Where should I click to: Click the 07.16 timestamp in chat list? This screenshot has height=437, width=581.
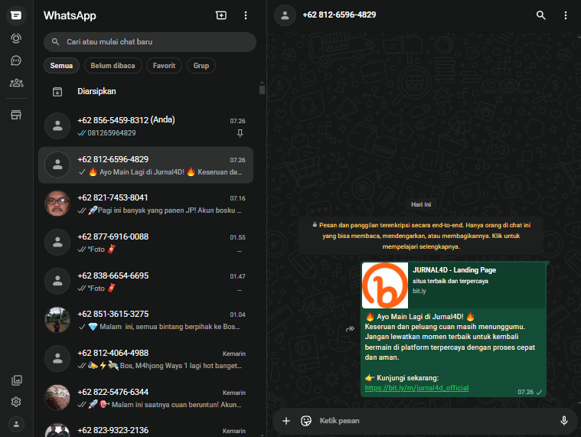coord(237,198)
